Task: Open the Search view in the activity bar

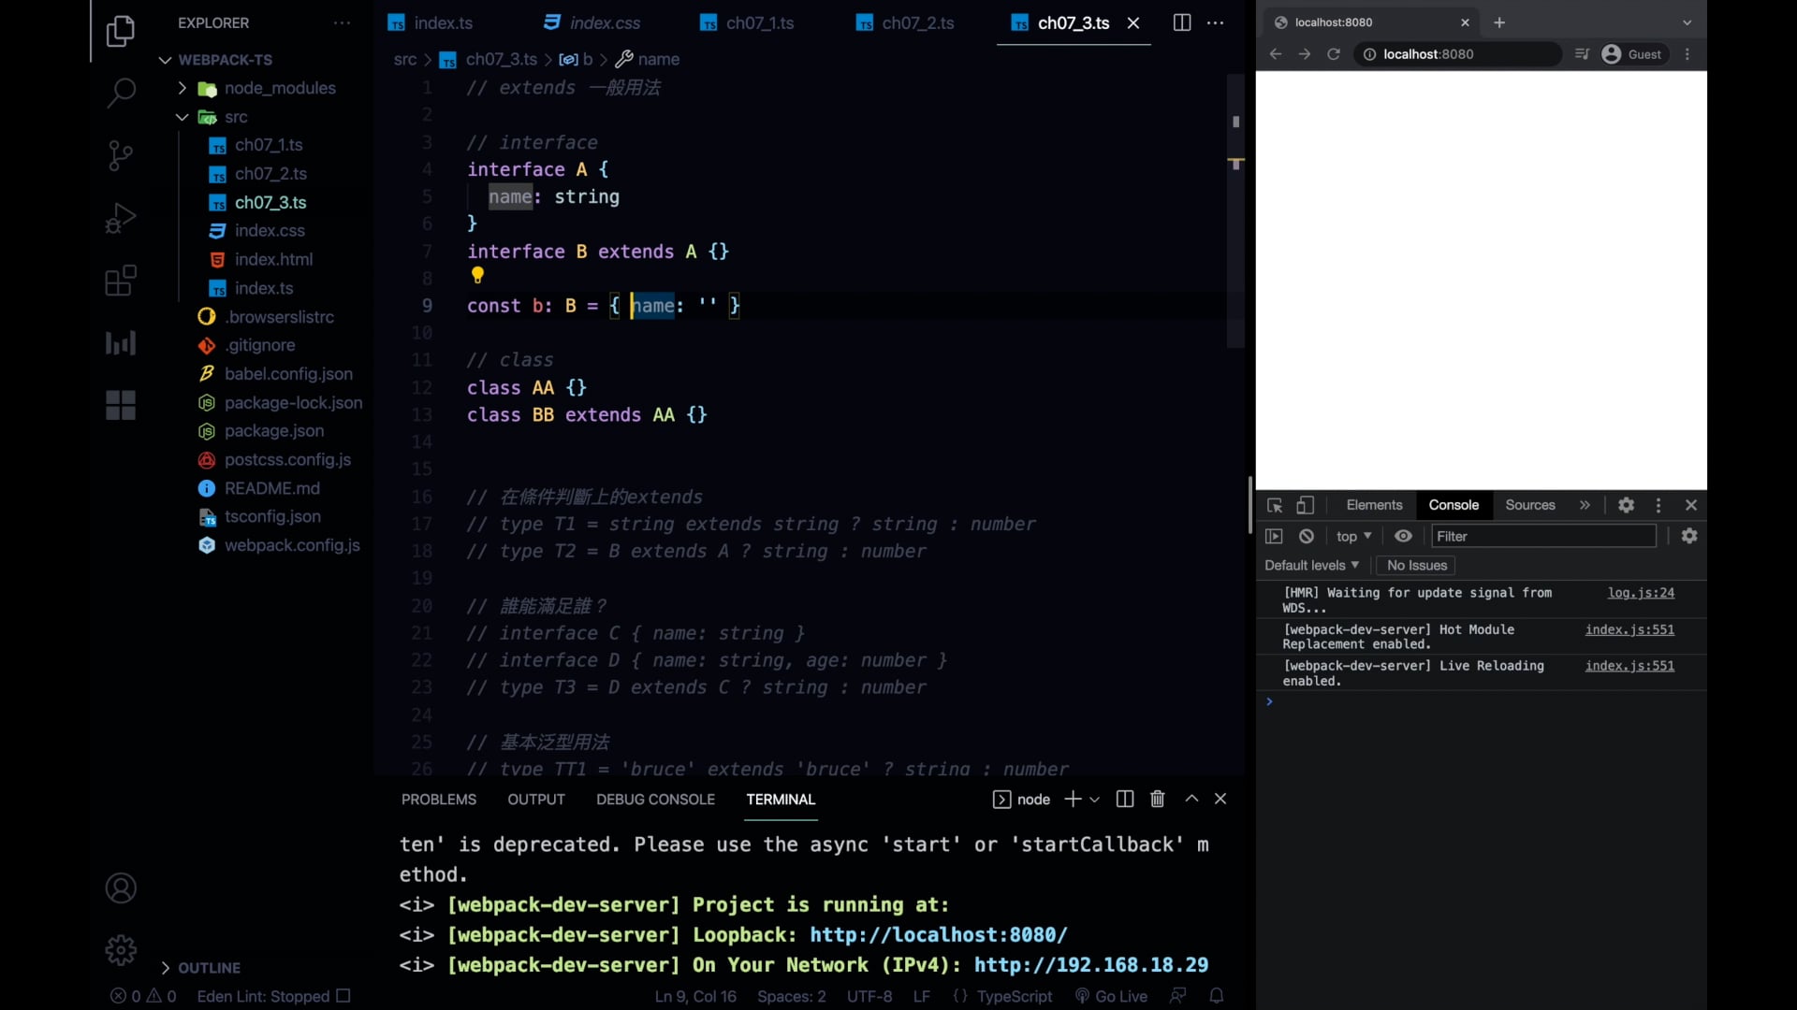Action: (x=121, y=94)
